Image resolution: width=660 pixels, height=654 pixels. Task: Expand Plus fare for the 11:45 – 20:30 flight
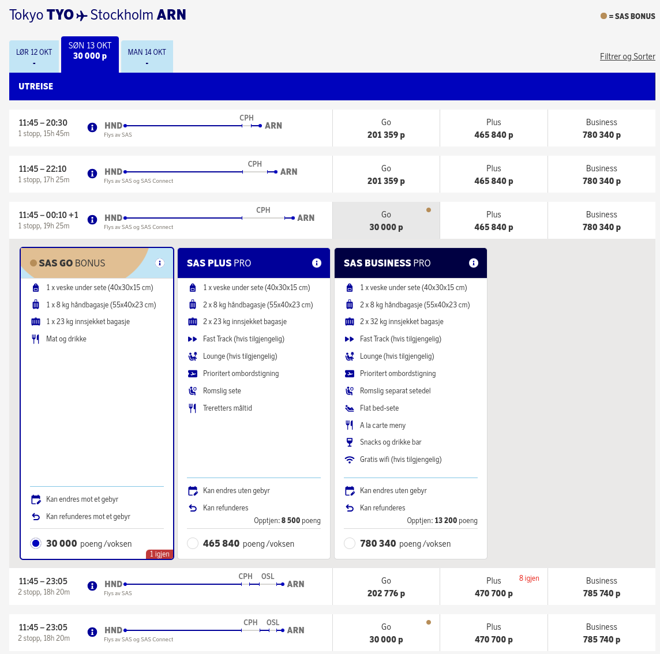click(494, 129)
